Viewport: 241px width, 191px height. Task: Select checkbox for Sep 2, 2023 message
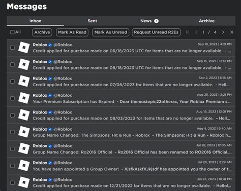coord(12,82)
